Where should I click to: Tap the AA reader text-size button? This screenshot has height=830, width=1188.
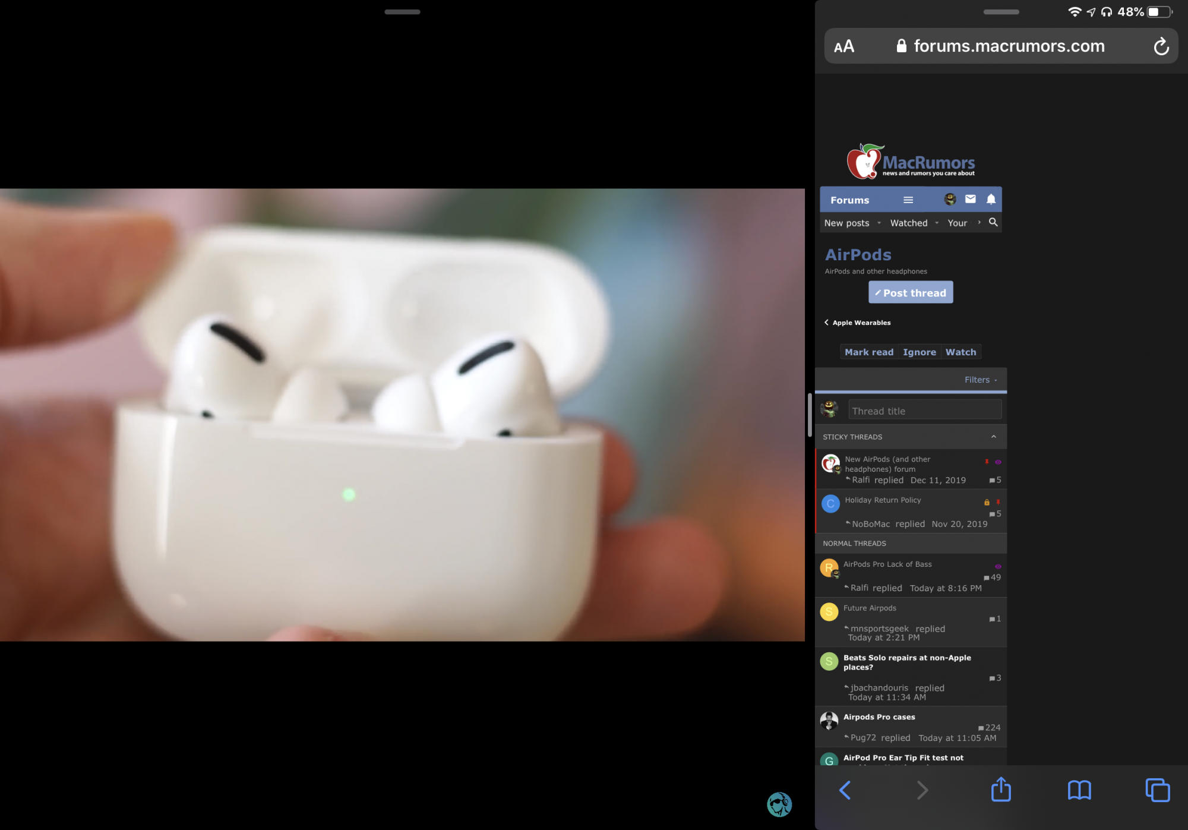point(844,46)
